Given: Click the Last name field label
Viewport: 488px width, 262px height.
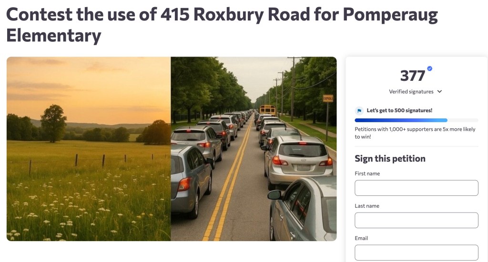Looking at the screenshot, I should coord(367,206).
